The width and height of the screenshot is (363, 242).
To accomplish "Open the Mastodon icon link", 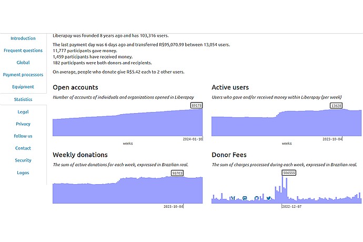I will click(245, 198).
